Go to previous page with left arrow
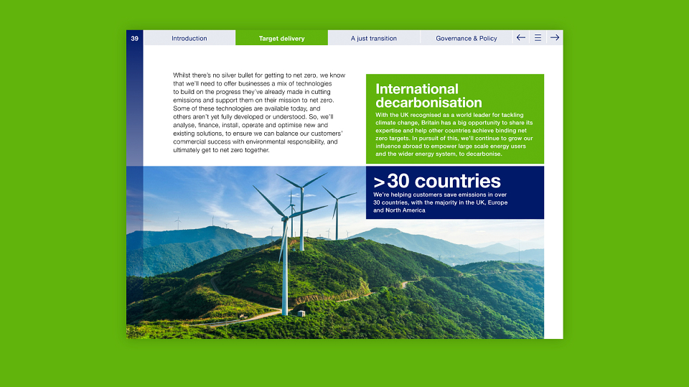The height and width of the screenshot is (387, 689). (521, 38)
